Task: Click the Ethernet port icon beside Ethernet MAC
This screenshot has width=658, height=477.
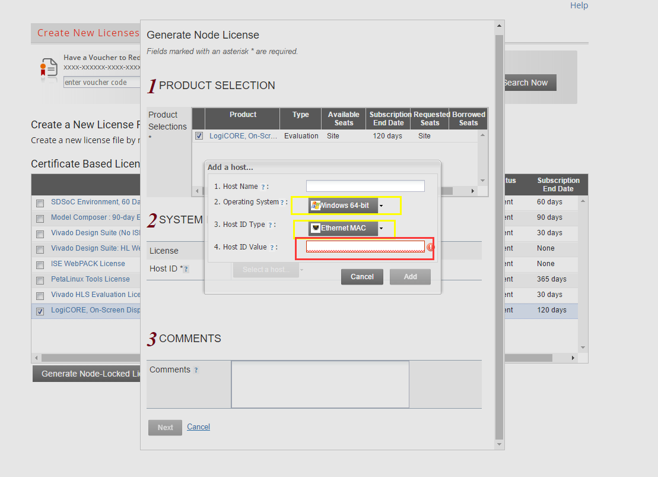Action: 315,229
